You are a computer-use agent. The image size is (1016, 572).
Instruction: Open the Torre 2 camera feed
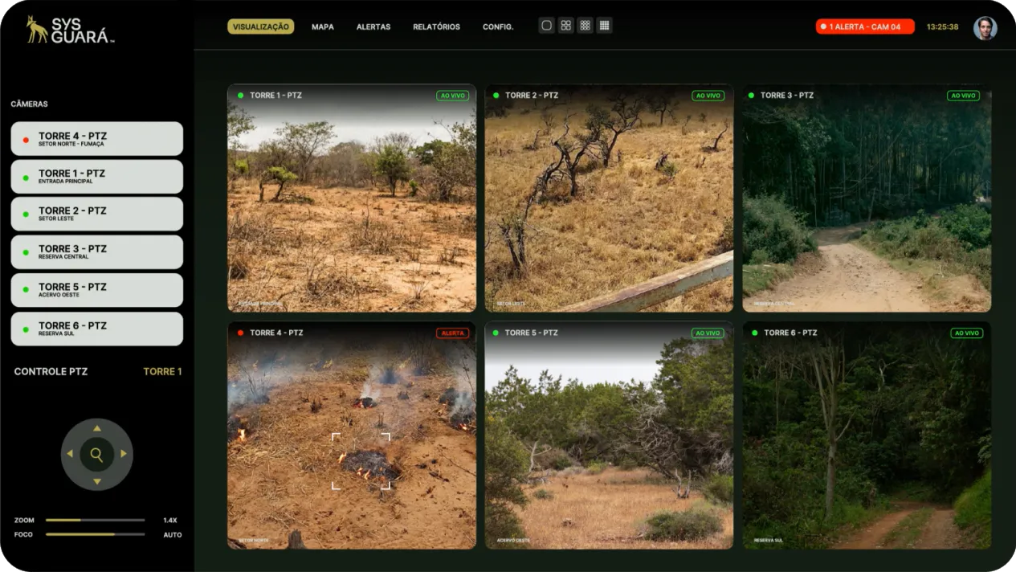point(609,198)
